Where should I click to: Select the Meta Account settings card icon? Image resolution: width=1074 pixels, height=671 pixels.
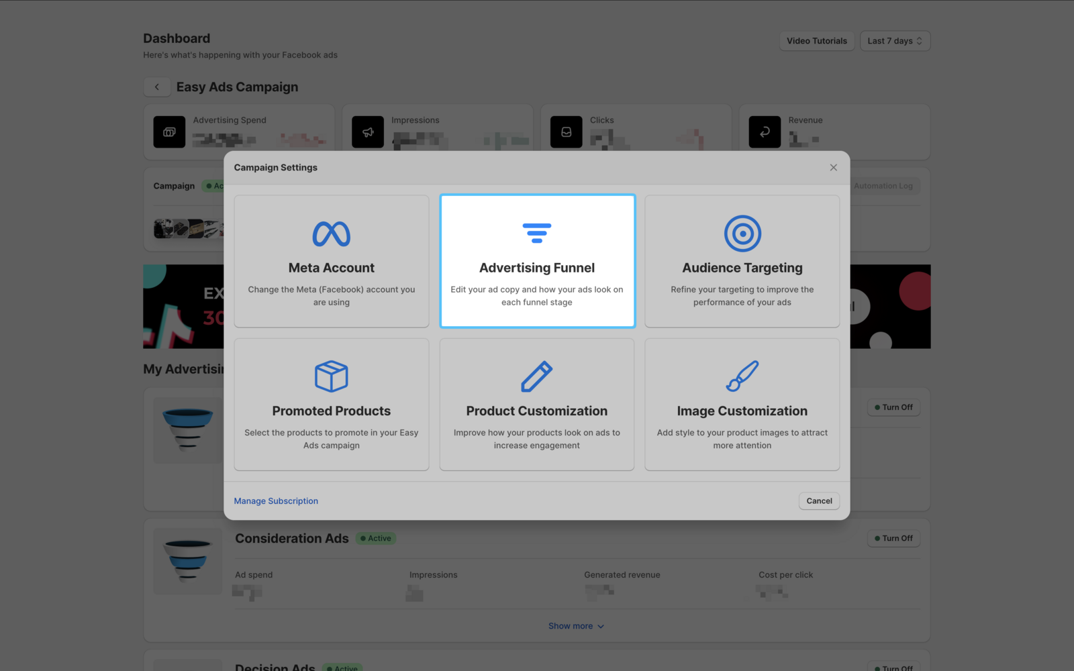tap(331, 234)
